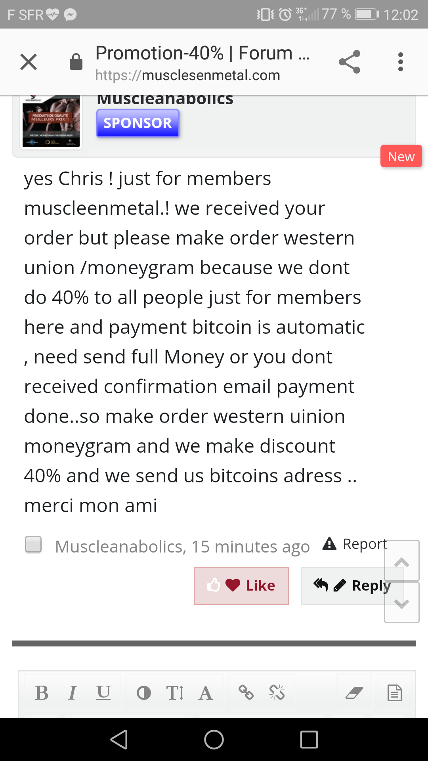This screenshot has width=428, height=761.
Task: Open the browser three-dot menu
Action: click(x=401, y=62)
